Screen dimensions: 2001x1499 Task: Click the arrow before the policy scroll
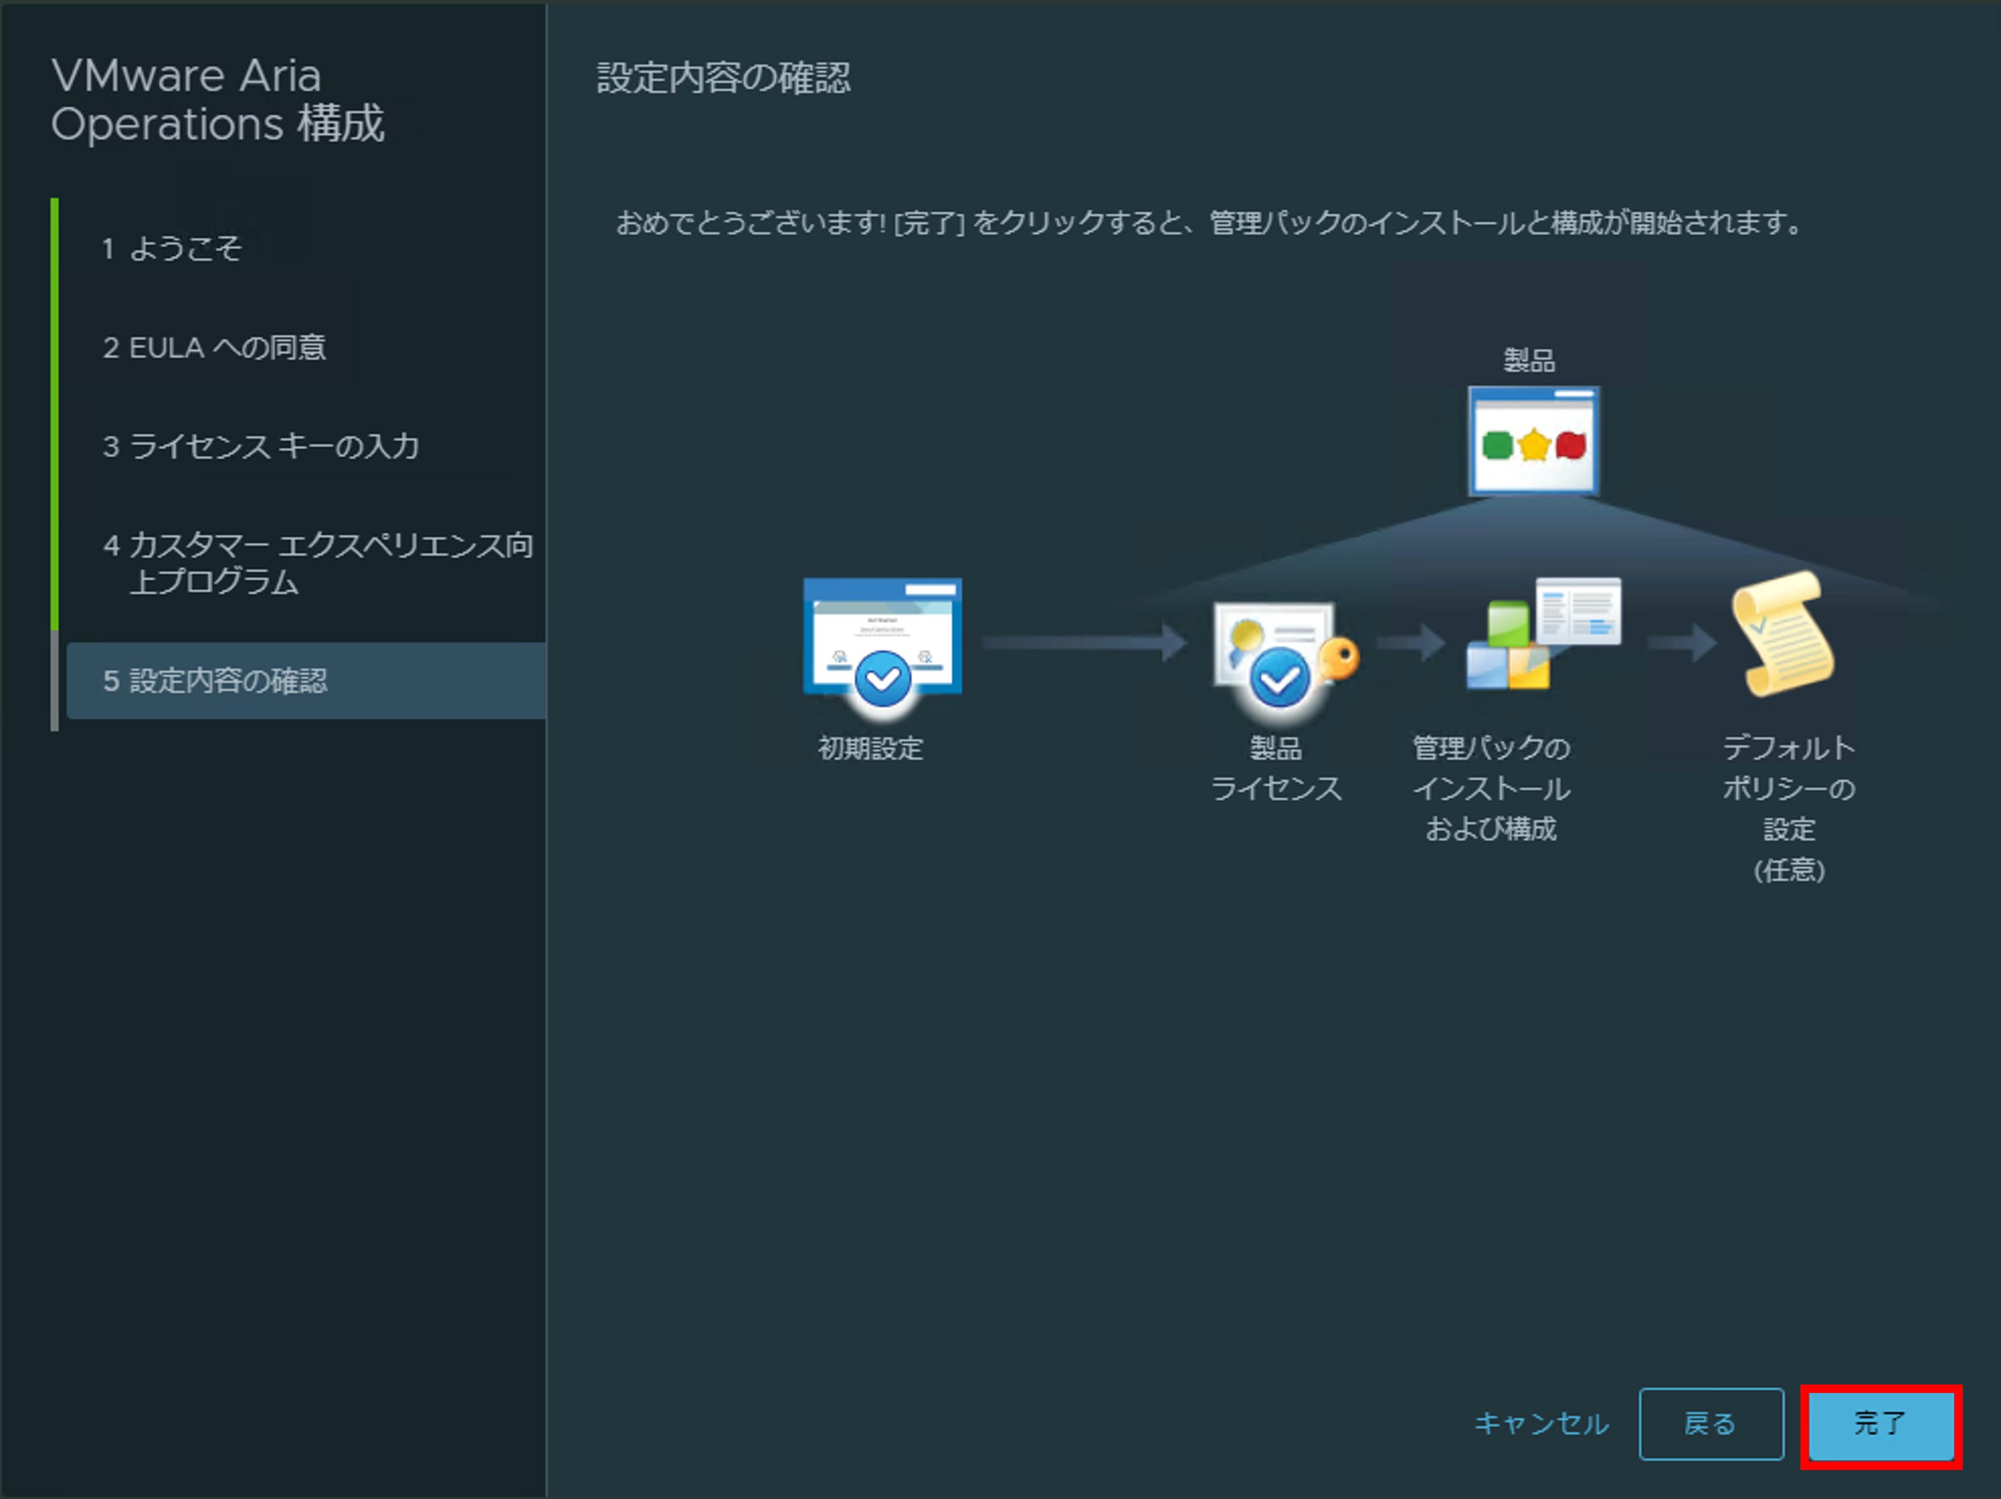(x=1682, y=643)
